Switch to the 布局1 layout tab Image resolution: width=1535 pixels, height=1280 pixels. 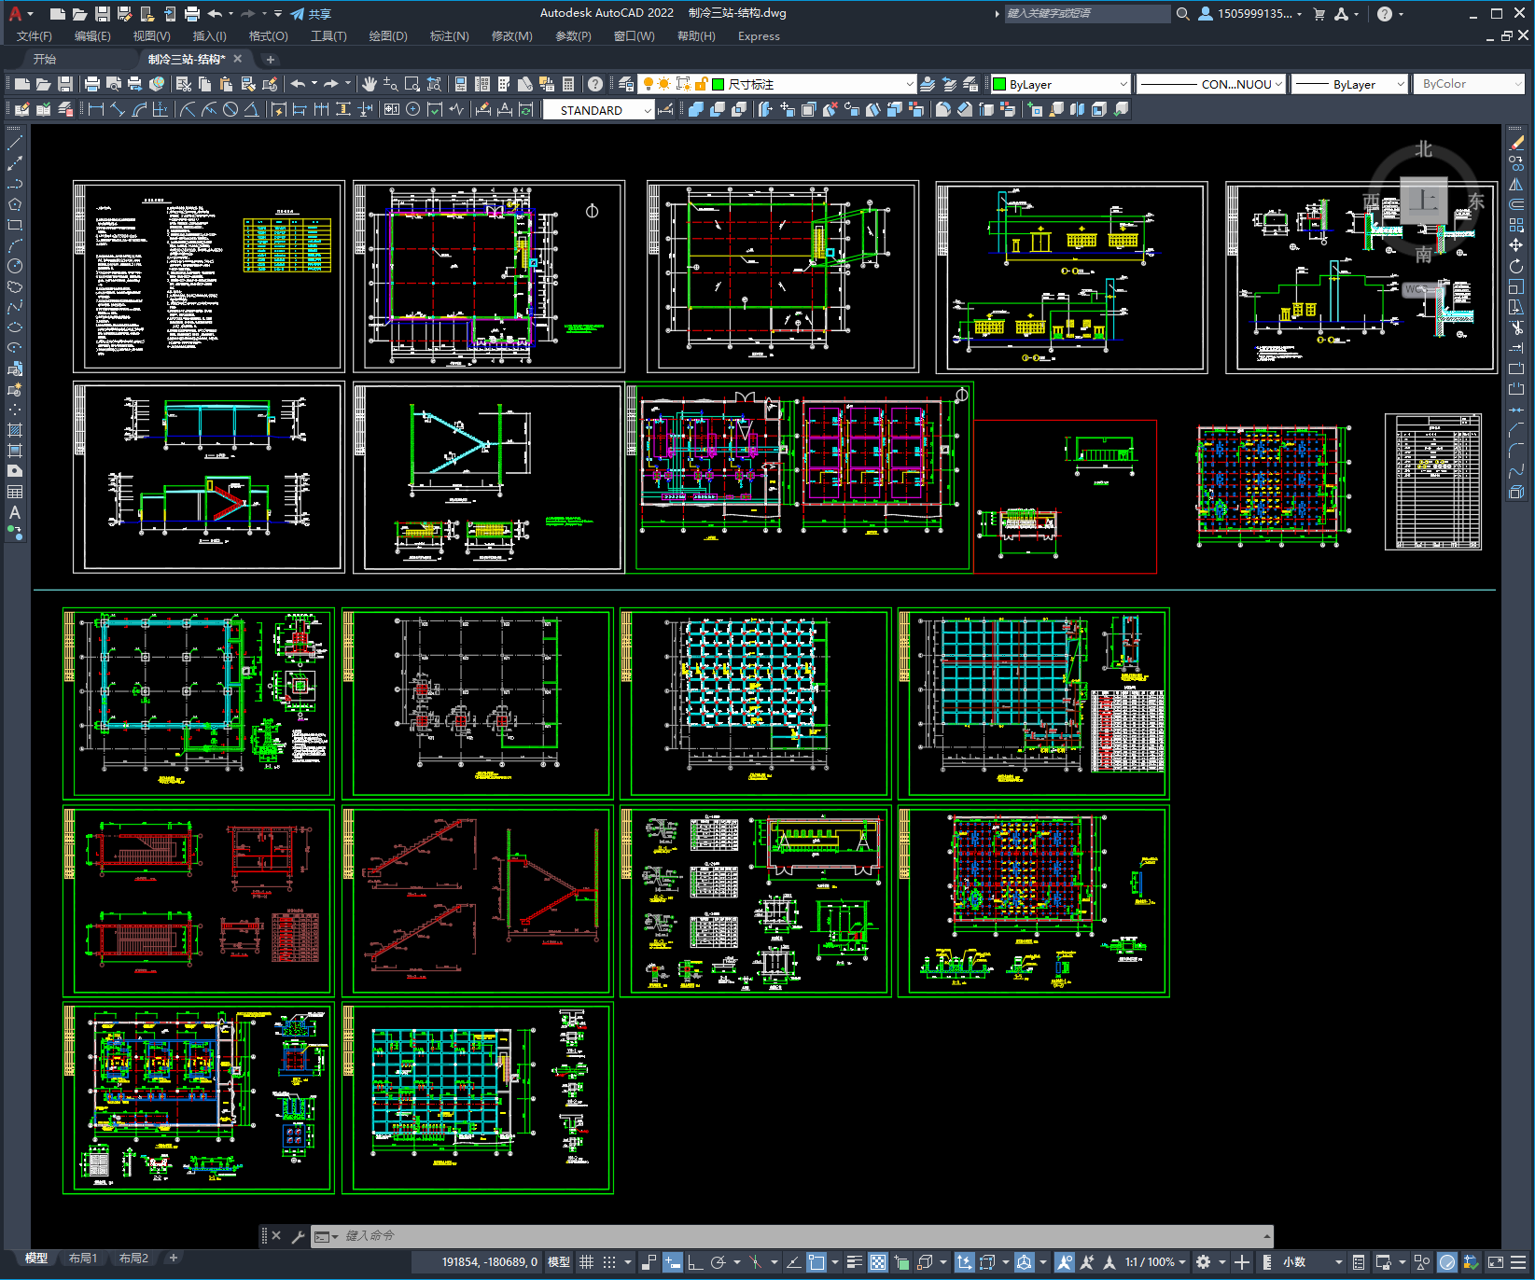point(83,1259)
